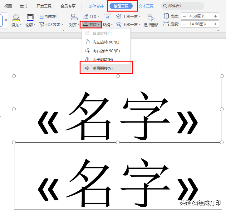Open the 选择窗格 selection pane
This screenshot has height=211, width=226.
click(151, 20)
